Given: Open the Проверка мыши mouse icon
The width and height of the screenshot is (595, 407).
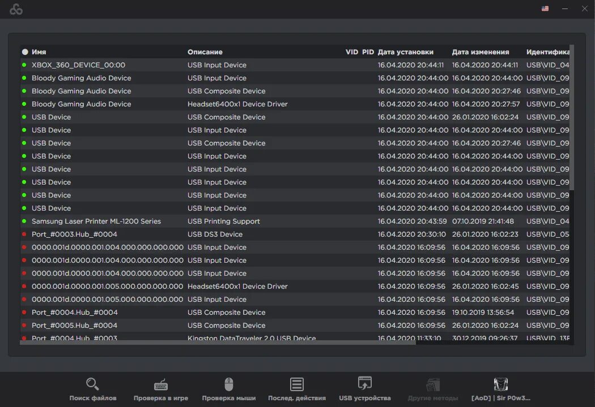Looking at the screenshot, I should tap(229, 384).
